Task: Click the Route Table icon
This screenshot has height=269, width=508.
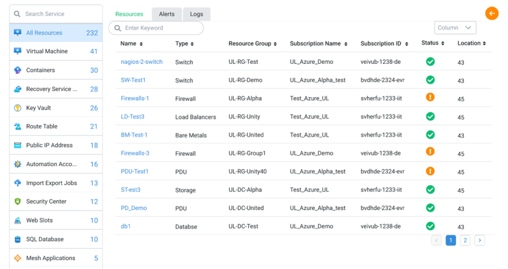Action: 17,126
